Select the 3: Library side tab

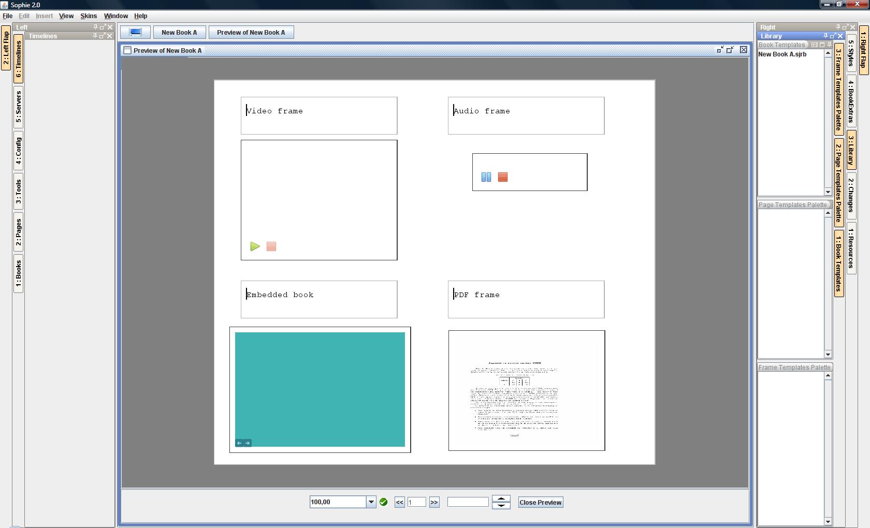(851, 150)
